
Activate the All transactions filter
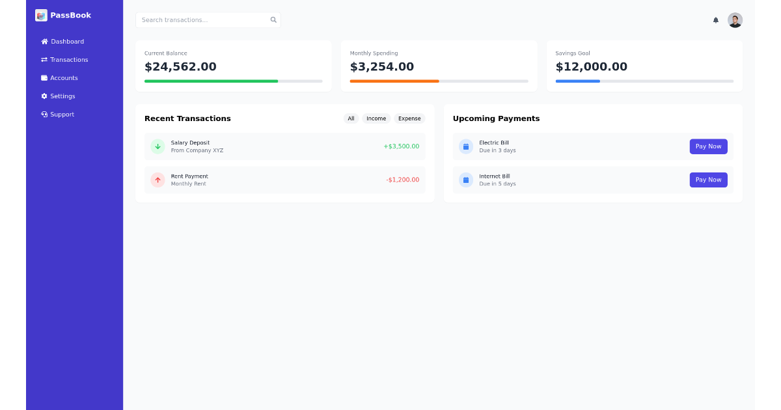[x=351, y=118]
